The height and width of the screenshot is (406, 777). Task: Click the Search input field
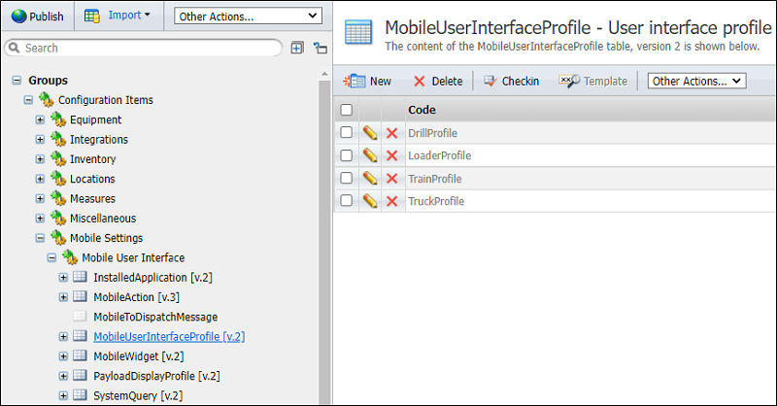(144, 48)
